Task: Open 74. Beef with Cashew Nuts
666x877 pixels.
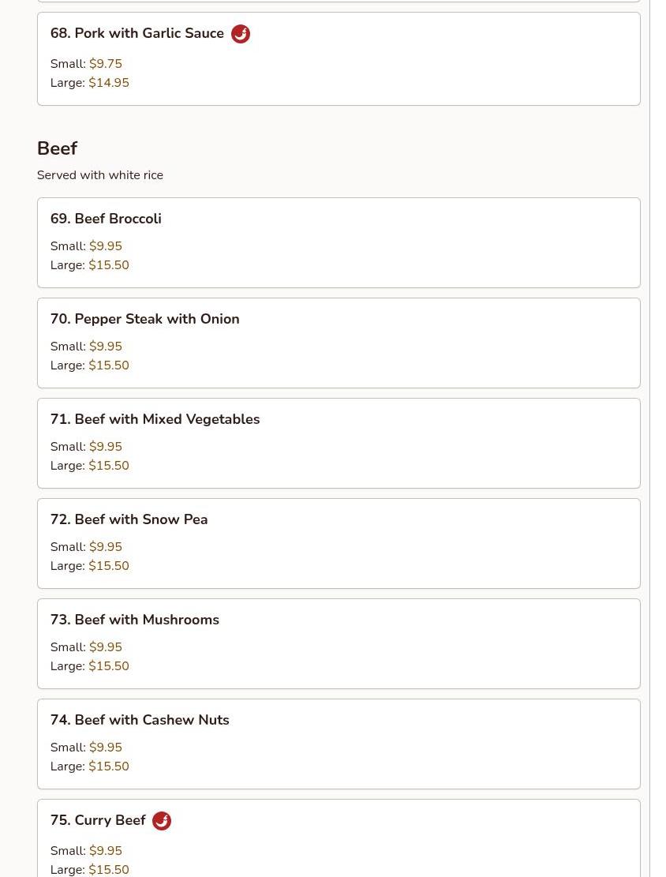Action: [140, 720]
